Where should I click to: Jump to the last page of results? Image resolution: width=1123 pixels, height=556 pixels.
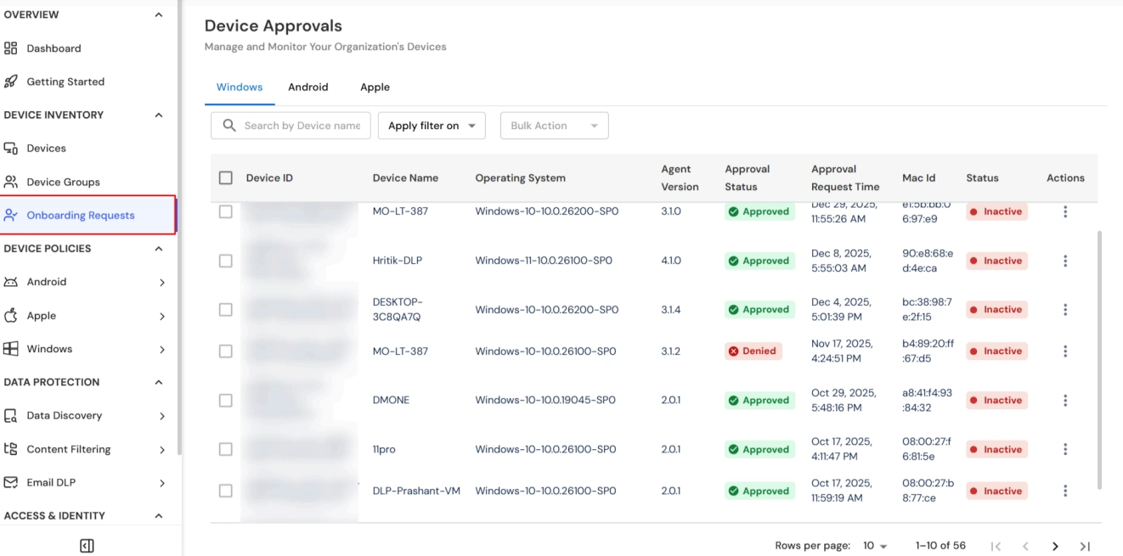pyautogui.click(x=1085, y=547)
